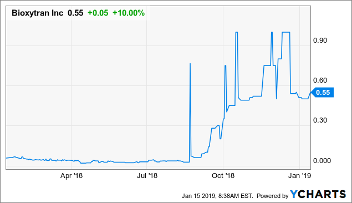The width and height of the screenshot is (352, 203).
Task: Click the Bioxytran Inc title label
Action: 38,13
